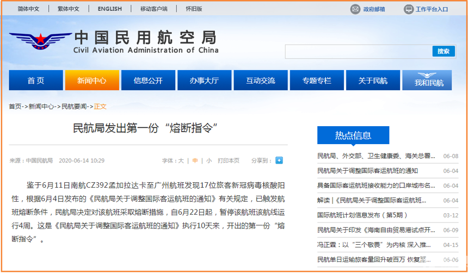Click 民航要闻 in the breadcrumb
This screenshot has width=468, height=273.
click(x=73, y=107)
